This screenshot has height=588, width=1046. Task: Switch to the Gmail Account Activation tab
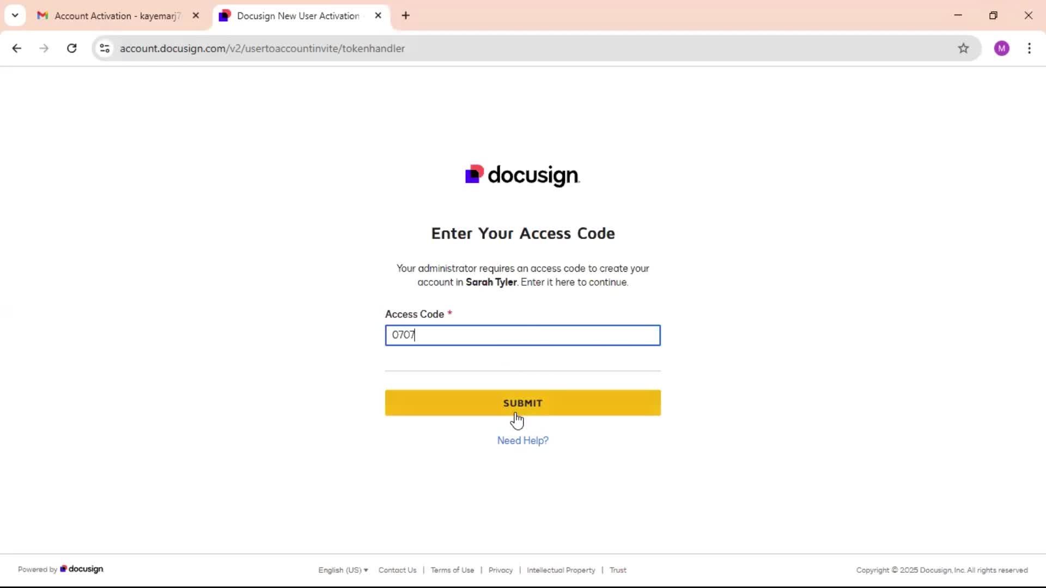click(117, 16)
